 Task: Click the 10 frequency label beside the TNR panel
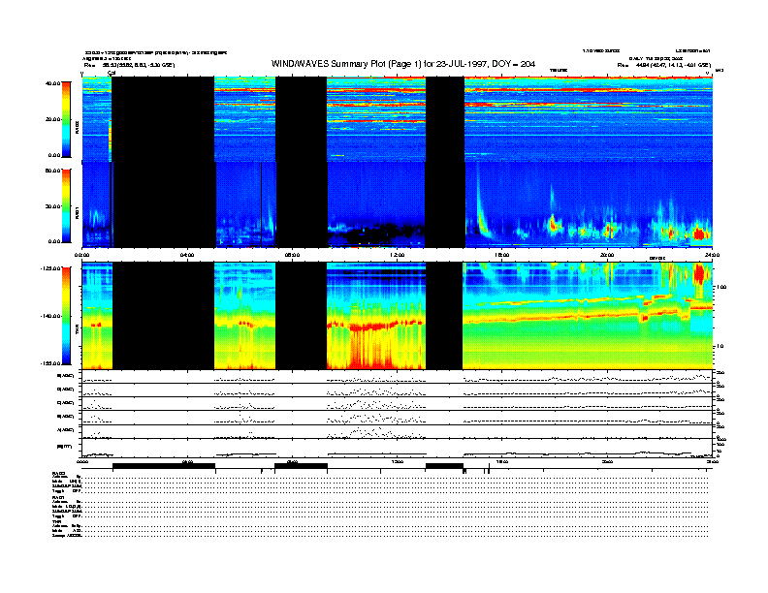click(x=720, y=346)
